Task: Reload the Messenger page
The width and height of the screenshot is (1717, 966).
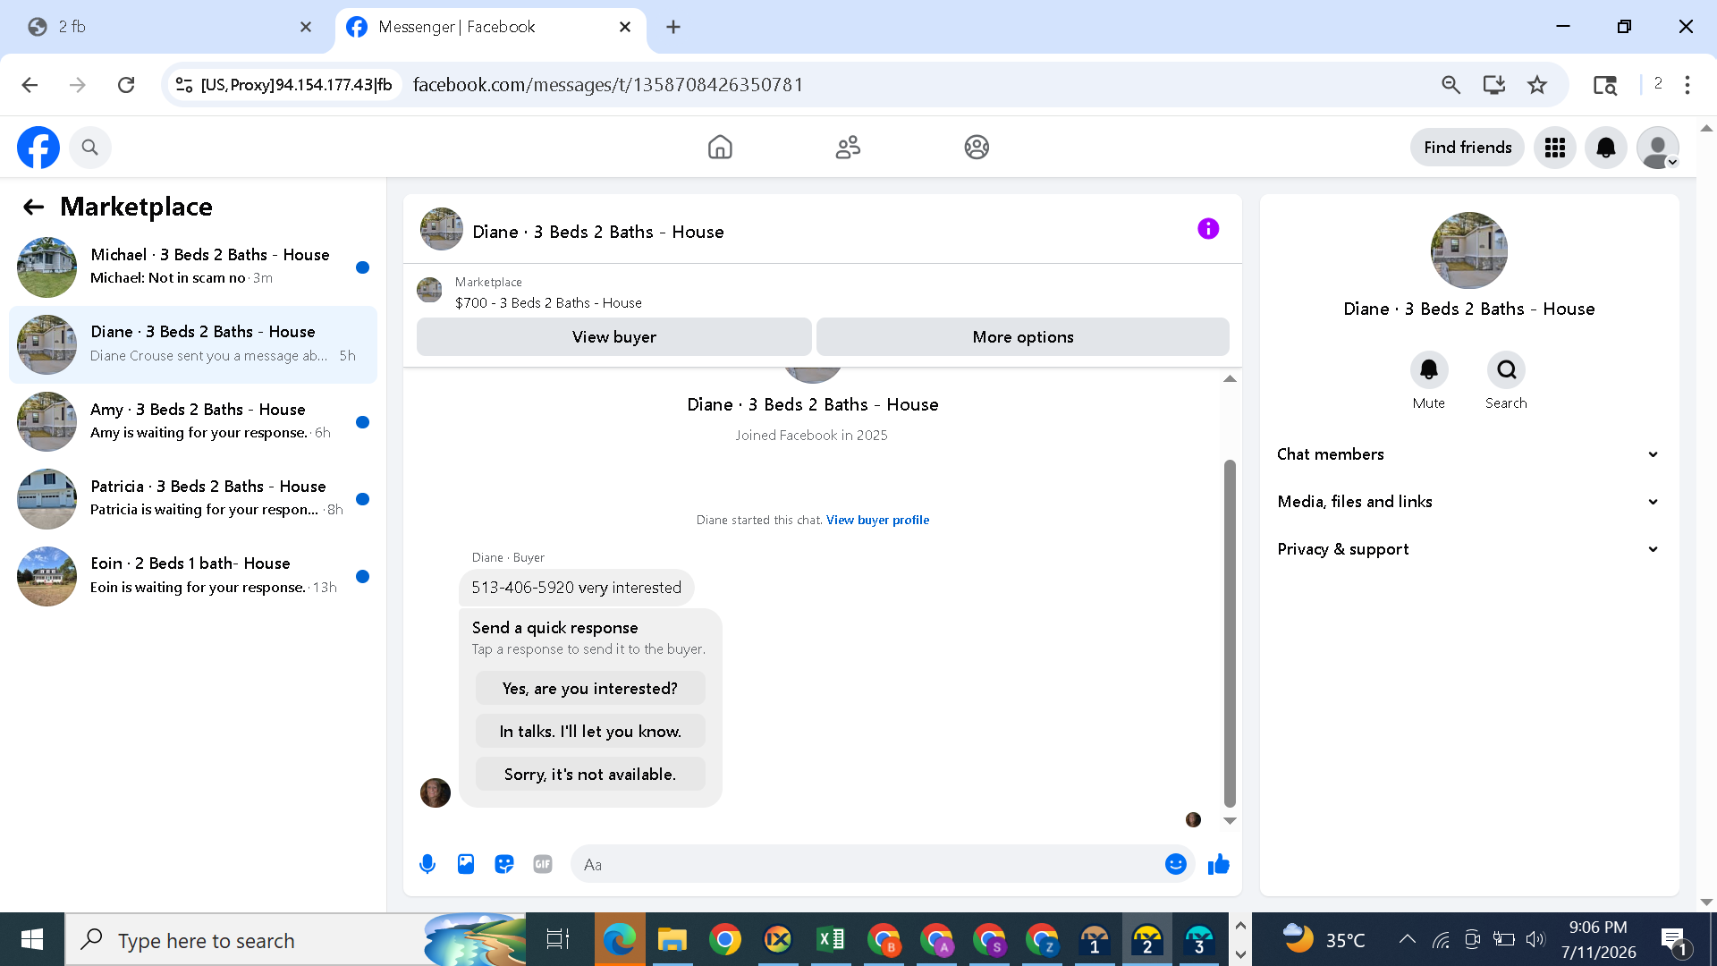Action: pyautogui.click(x=126, y=85)
